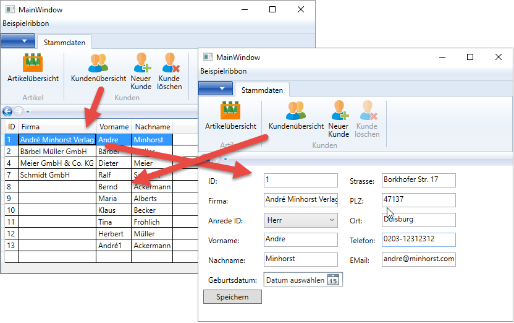This screenshot has width=514, height=323.
Task: Click the back navigation arrow in the back window
Action: tap(7, 111)
